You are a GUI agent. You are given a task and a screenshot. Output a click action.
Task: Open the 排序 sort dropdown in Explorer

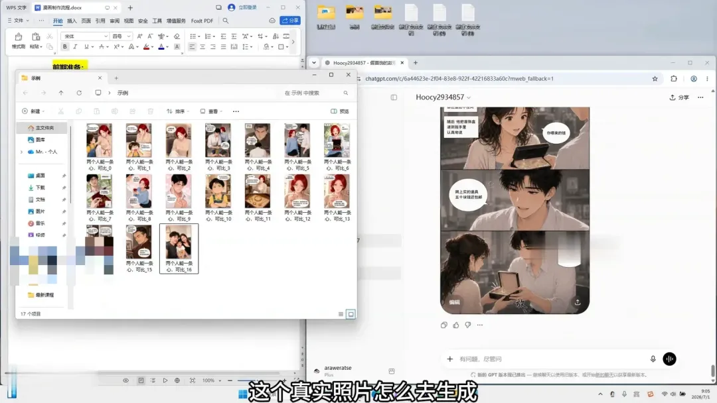[177, 111]
